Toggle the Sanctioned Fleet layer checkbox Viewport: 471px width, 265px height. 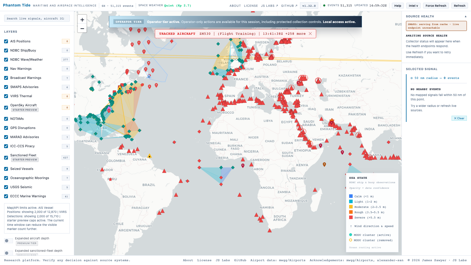coord(6,158)
